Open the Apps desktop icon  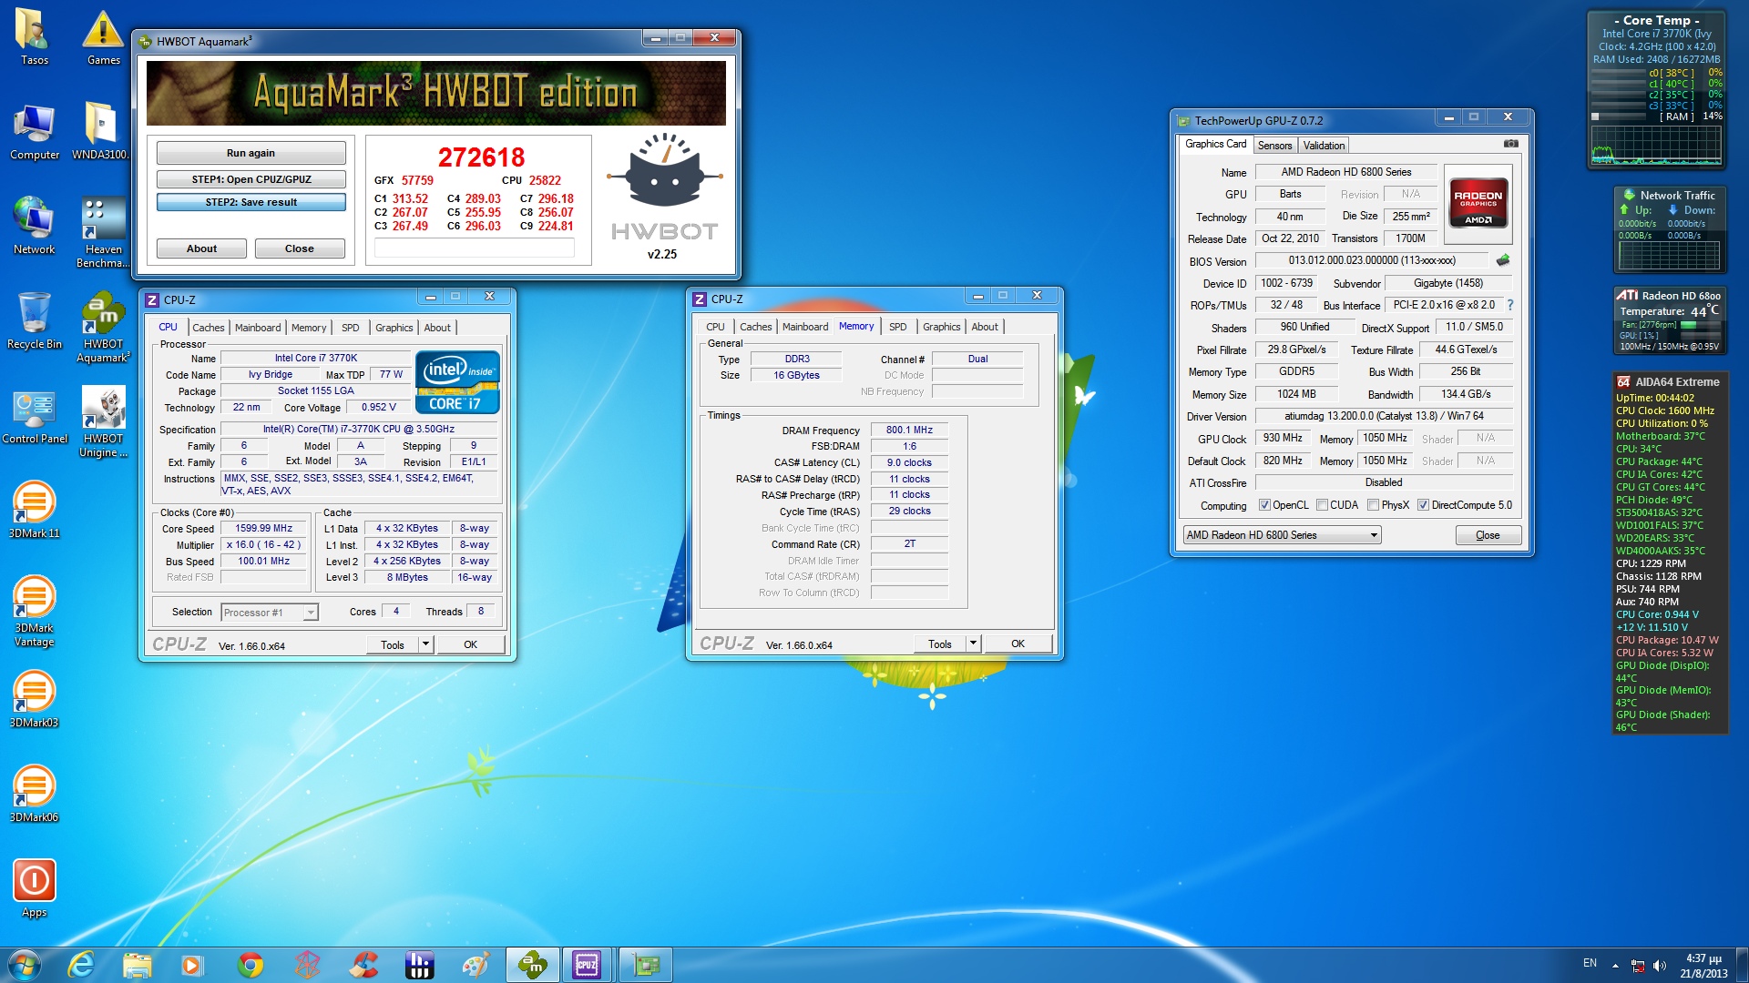click(x=34, y=889)
